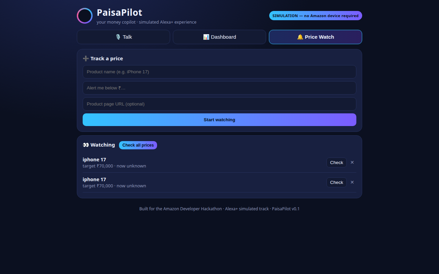This screenshot has height=274, width=439.
Task: Click Check all prices button
Action: [138, 145]
